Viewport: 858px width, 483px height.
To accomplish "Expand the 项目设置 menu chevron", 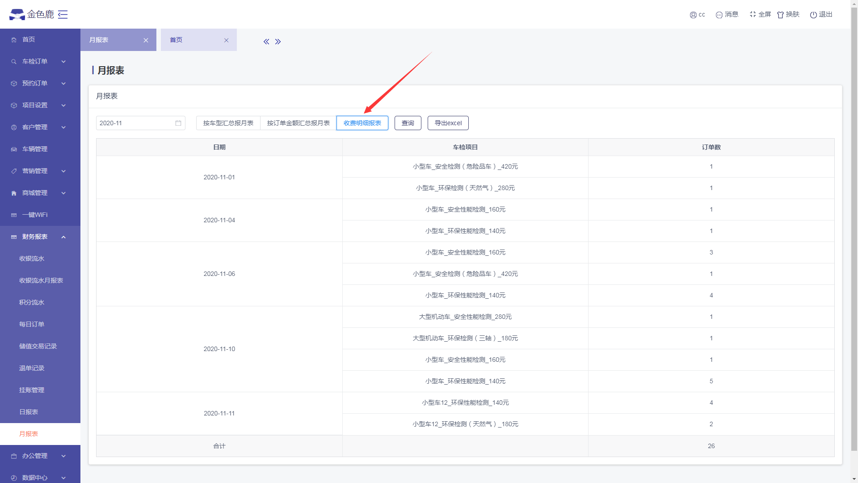I will [x=63, y=106].
